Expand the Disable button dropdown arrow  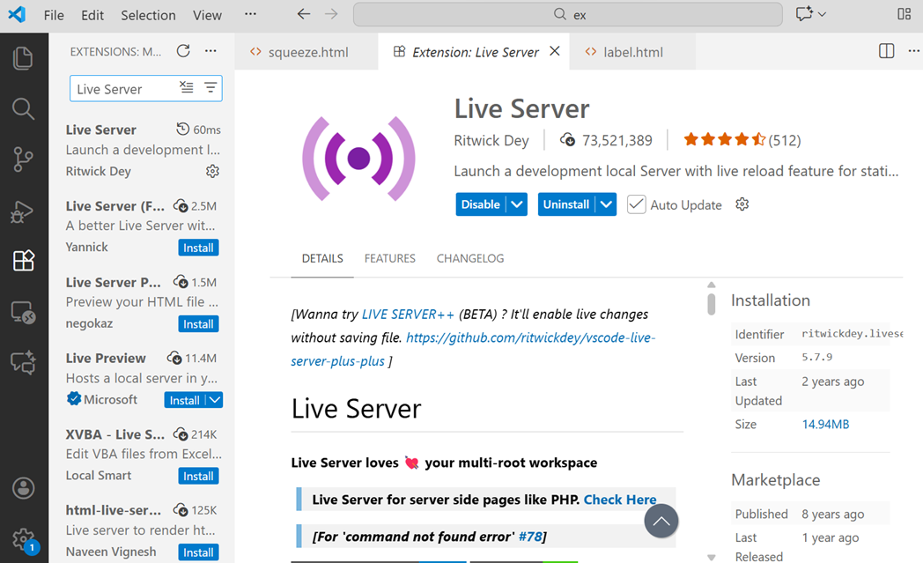coord(517,204)
